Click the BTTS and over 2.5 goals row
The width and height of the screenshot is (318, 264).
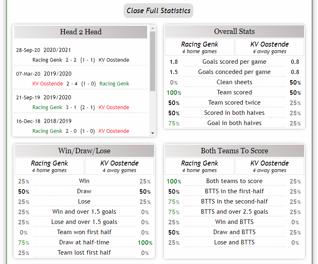[234, 212]
